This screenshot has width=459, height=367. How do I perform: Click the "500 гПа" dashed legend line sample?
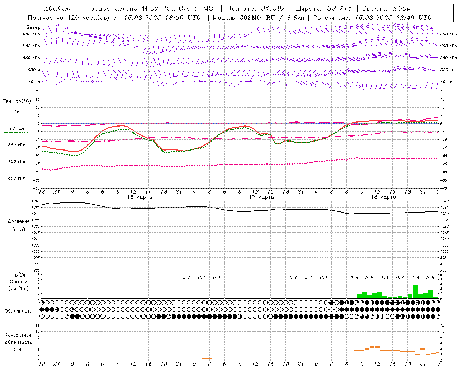pos(16,182)
